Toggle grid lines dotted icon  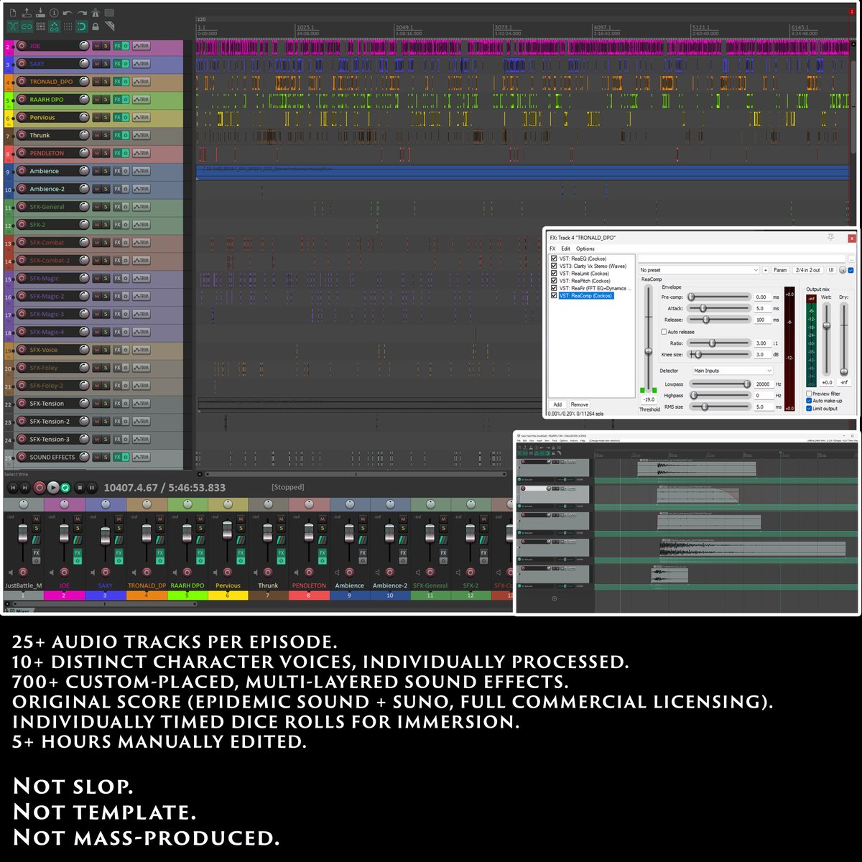(x=68, y=27)
